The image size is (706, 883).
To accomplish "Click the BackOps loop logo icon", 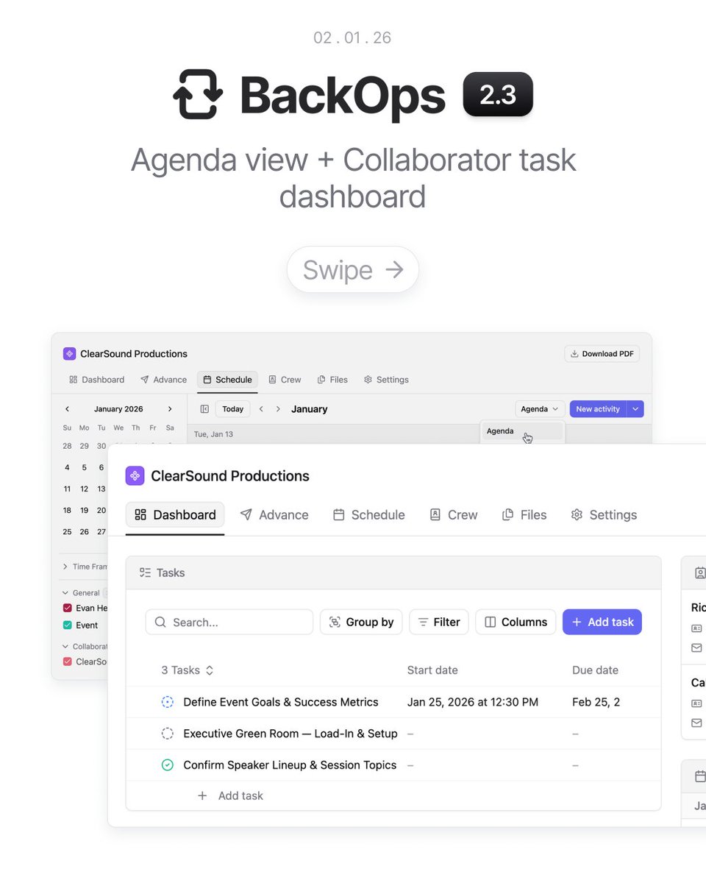I will pyautogui.click(x=198, y=94).
